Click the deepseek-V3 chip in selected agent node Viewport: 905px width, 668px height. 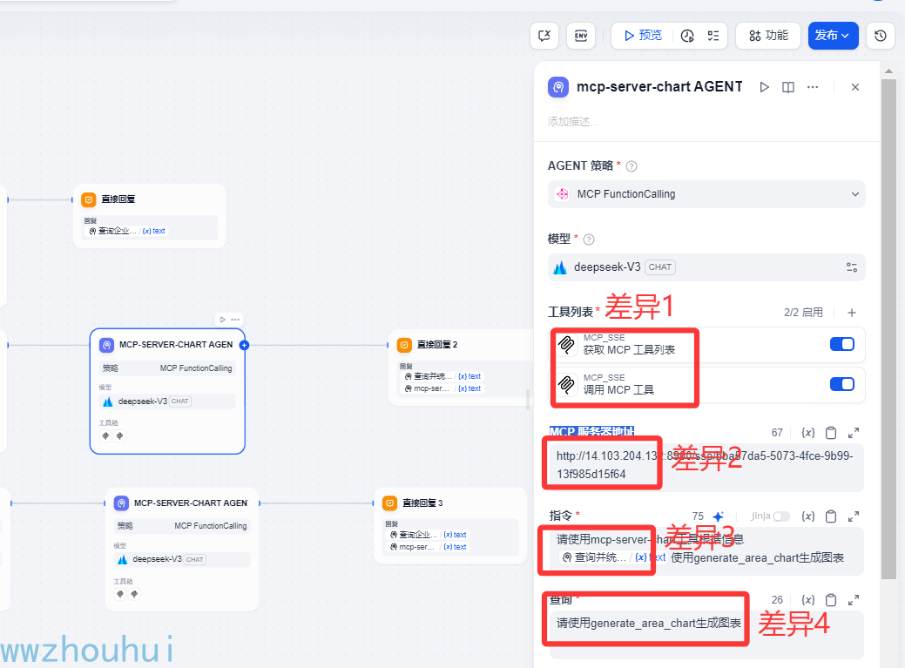tap(167, 401)
